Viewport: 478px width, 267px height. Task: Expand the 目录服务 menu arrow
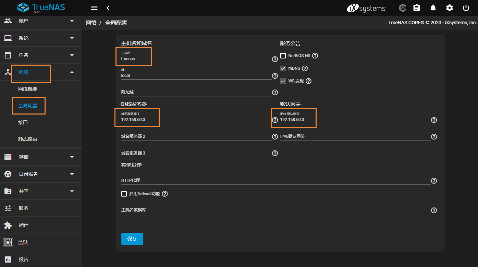click(x=72, y=174)
